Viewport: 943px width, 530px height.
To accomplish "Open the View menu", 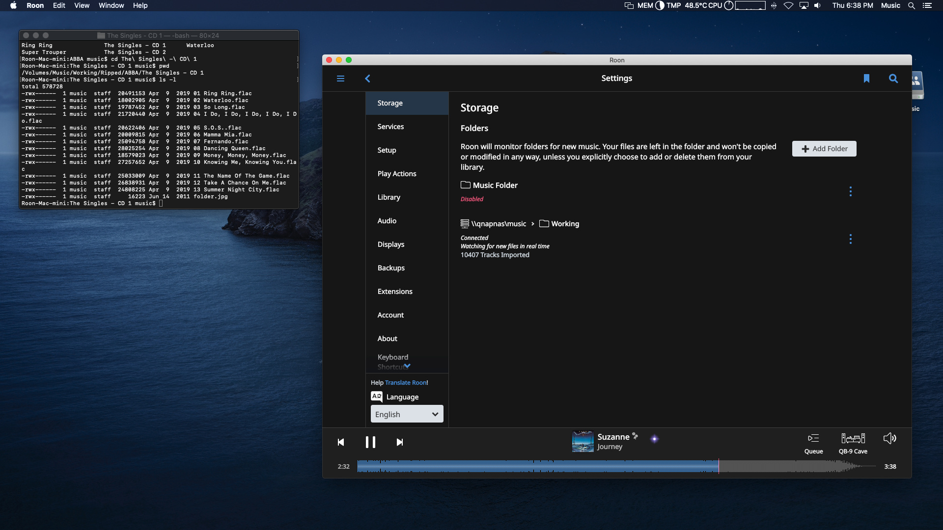I will point(82,5).
